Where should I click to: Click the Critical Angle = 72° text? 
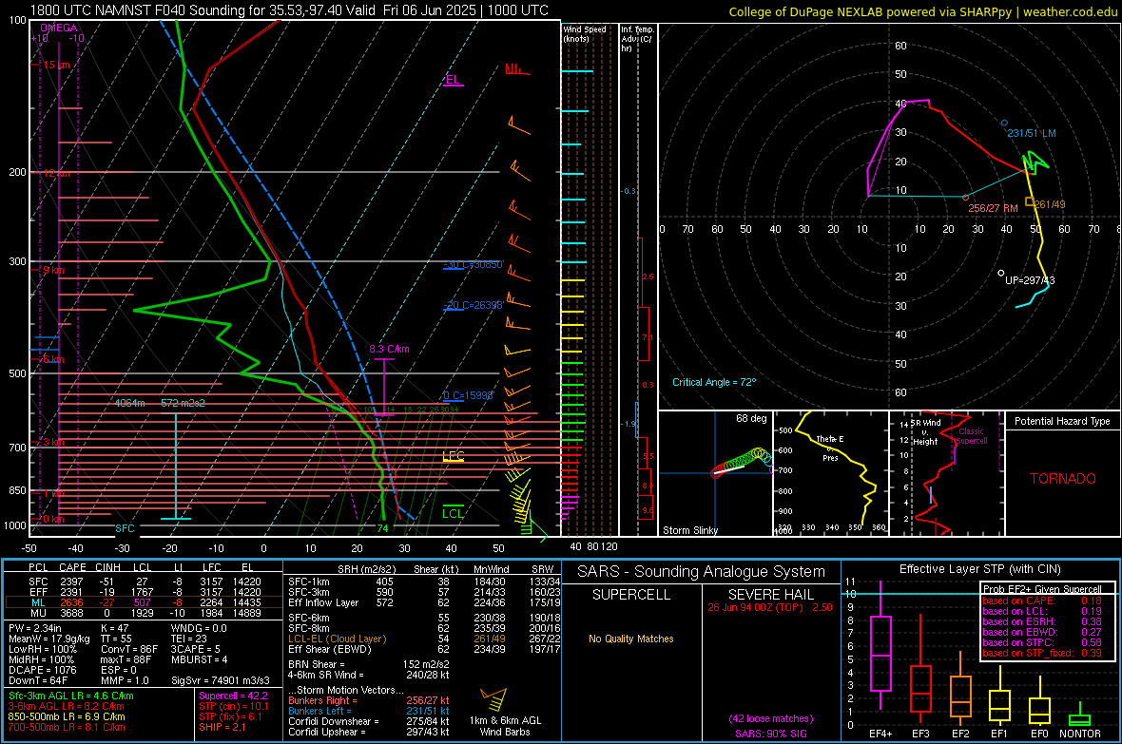tap(713, 382)
